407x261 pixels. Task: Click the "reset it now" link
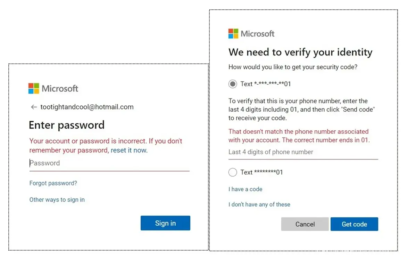click(x=129, y=150)
